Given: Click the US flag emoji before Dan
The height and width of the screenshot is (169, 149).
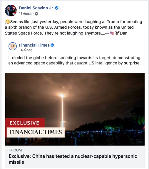Looking at the screenshot, I should (x=112, y=33).
